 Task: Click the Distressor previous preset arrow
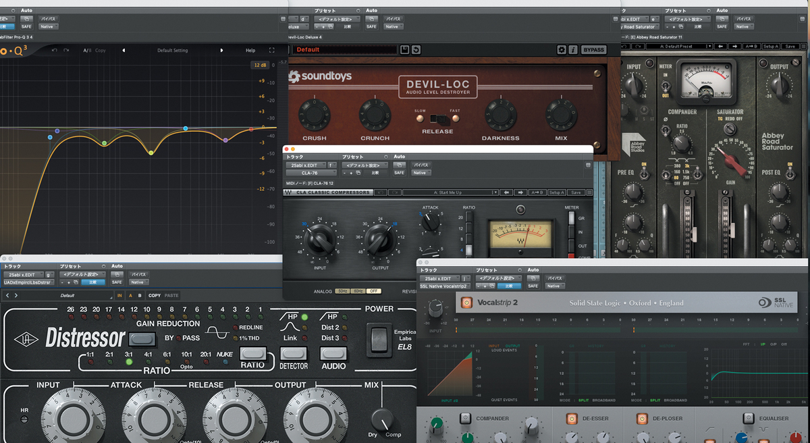(x=7, y=295)
